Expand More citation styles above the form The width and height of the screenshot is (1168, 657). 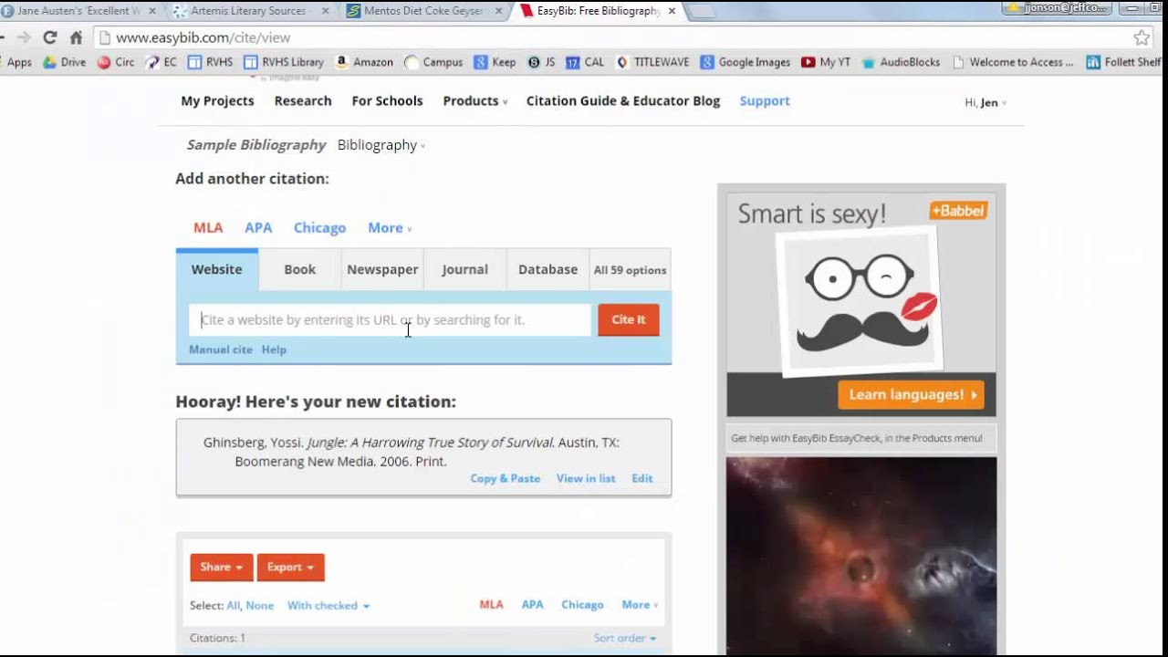point(390,227)
